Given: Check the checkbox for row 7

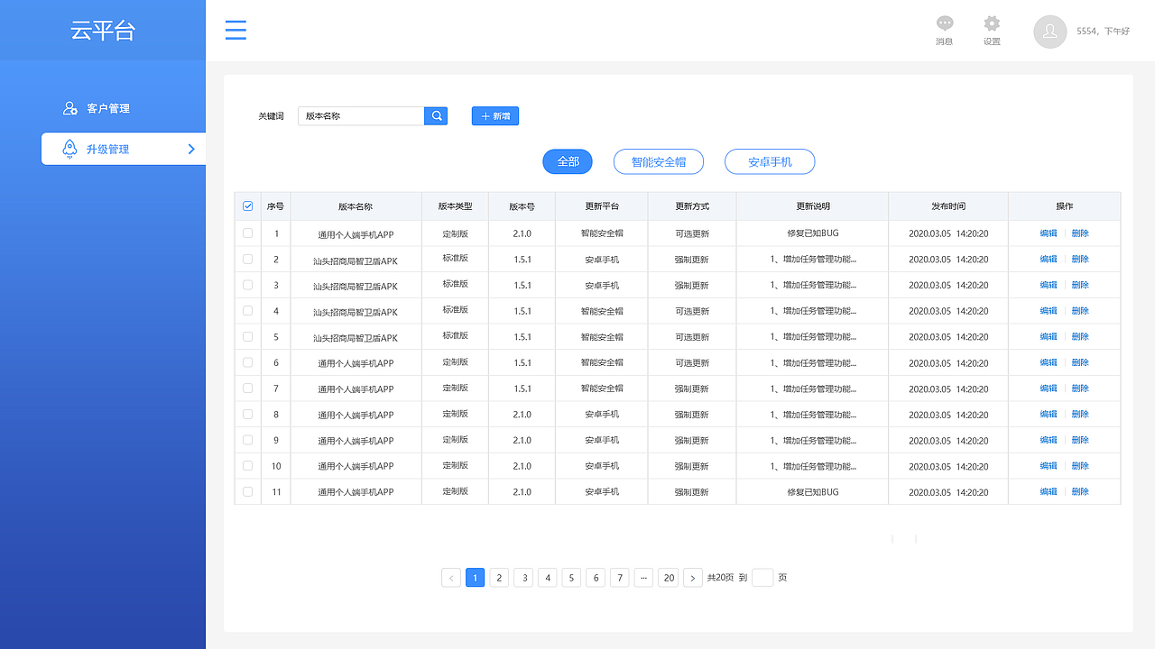Looking at the screenshot, I should (x=247, y=388).
